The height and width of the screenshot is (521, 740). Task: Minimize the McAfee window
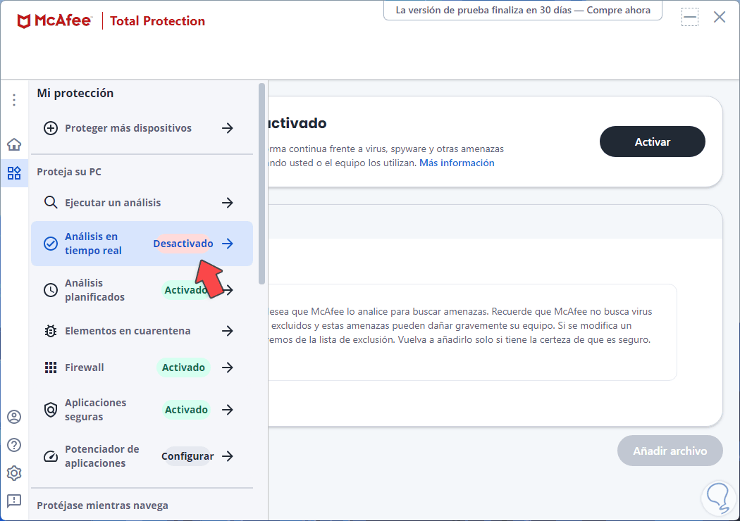(690, 18)
